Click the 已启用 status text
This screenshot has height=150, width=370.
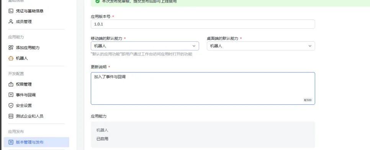click(x=102, y=139)
